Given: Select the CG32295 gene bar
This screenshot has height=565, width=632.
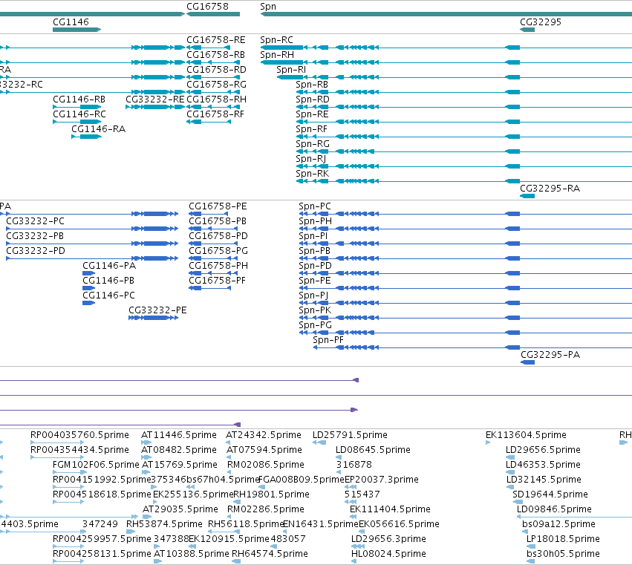Looking at the screenshot, I should coord(527,30).
